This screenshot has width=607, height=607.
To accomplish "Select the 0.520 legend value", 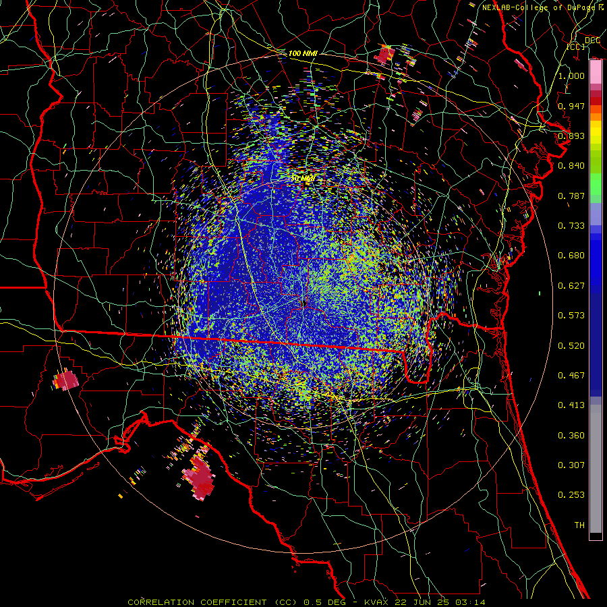I will coord(571,346).
